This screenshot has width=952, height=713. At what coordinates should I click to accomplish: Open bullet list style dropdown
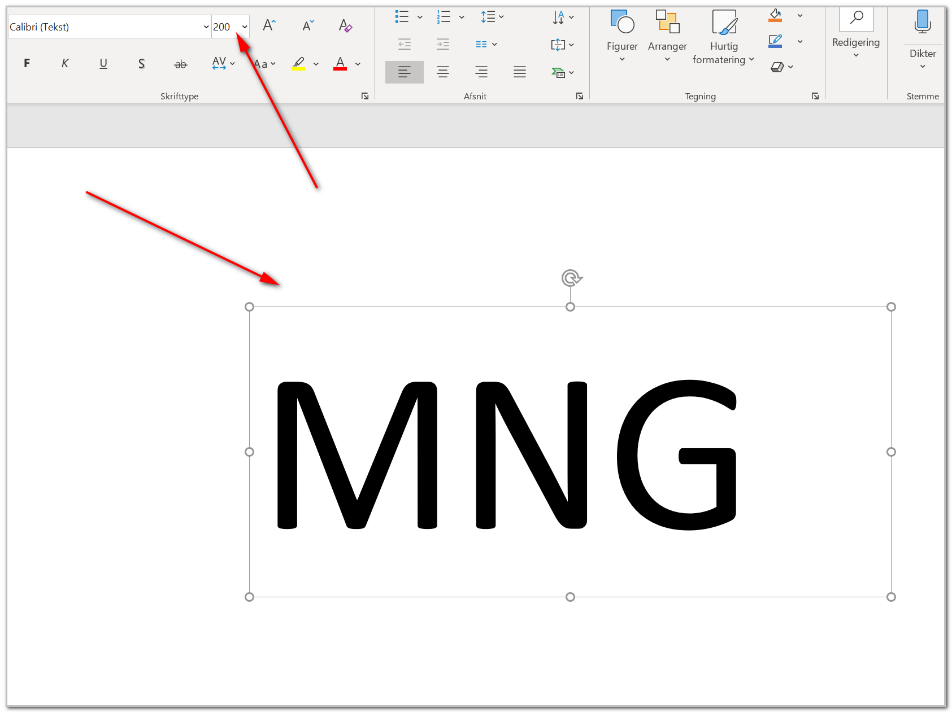tap(420, 17)
